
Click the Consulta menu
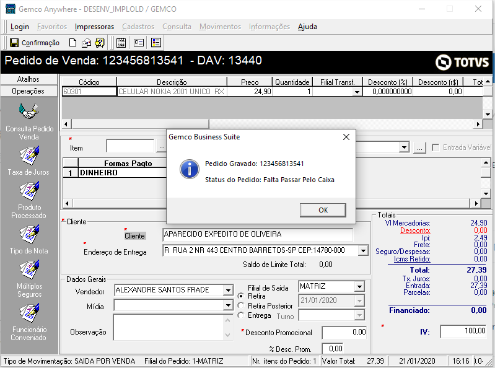[177, 27]
